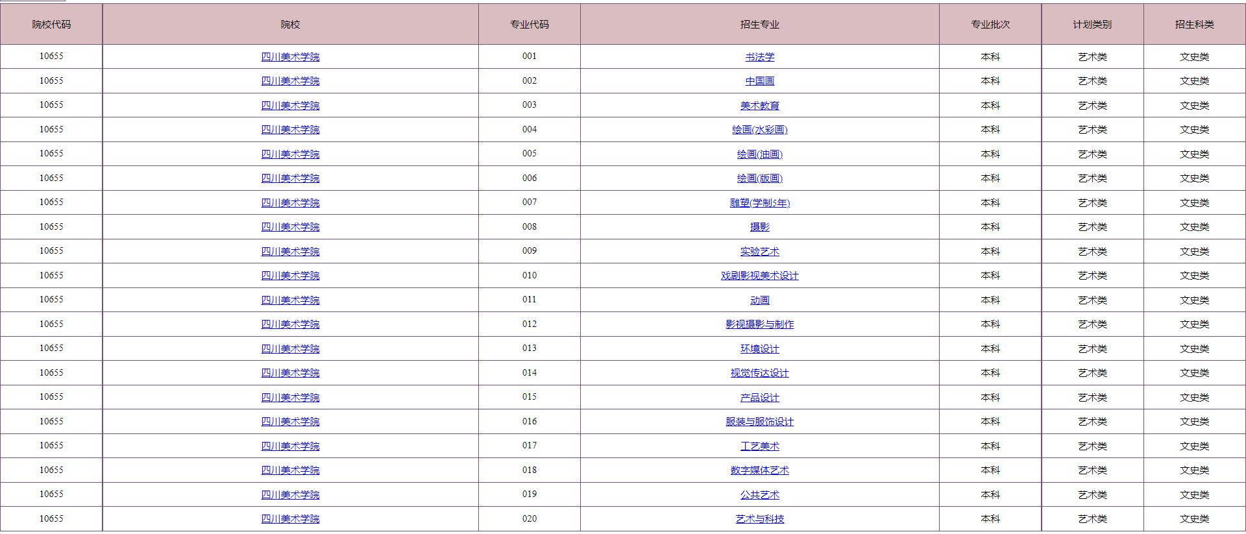Click the 中国画 major link

(x=759, y=81)
